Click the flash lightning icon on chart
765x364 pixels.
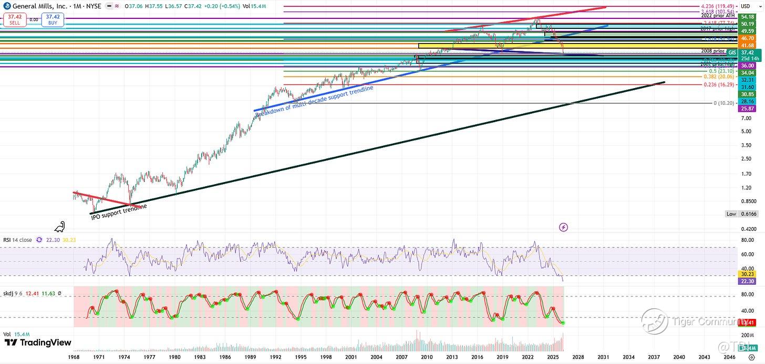click(x=563, y=227)
